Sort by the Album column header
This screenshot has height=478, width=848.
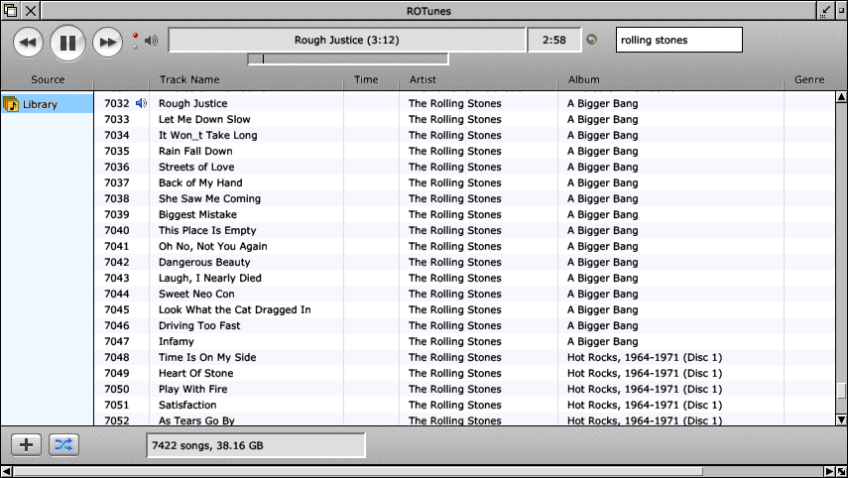[583, 79]
